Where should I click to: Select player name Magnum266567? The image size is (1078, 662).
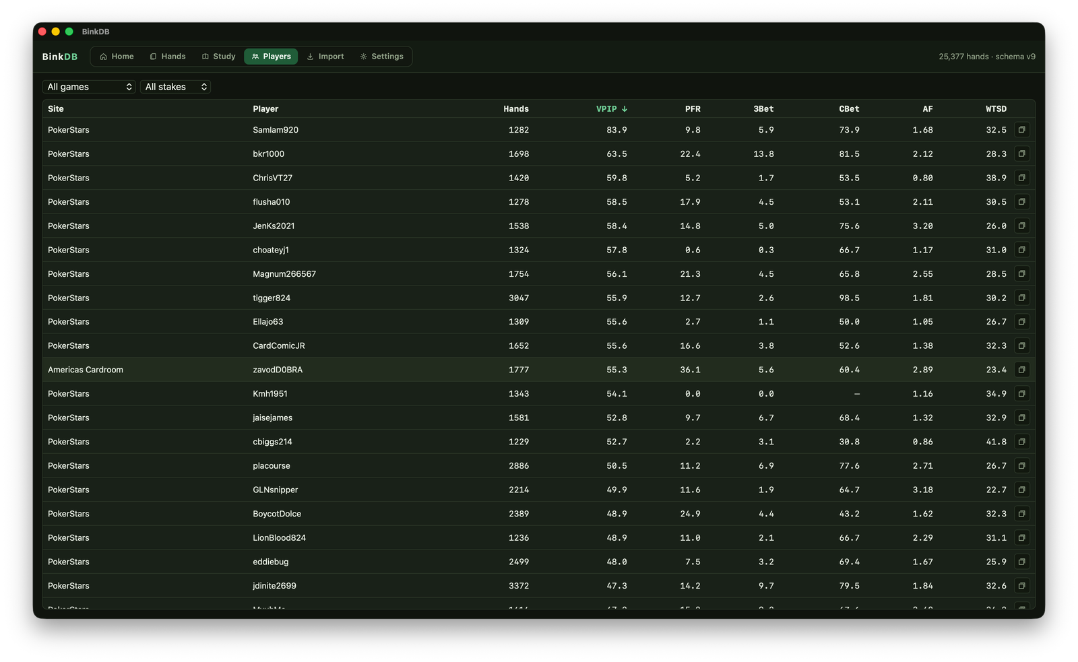pos(284,274)
